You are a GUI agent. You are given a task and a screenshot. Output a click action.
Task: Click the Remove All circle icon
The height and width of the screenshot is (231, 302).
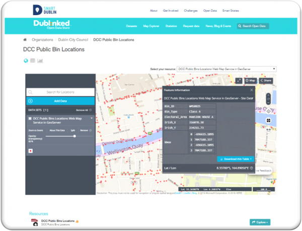click(91, 110)
